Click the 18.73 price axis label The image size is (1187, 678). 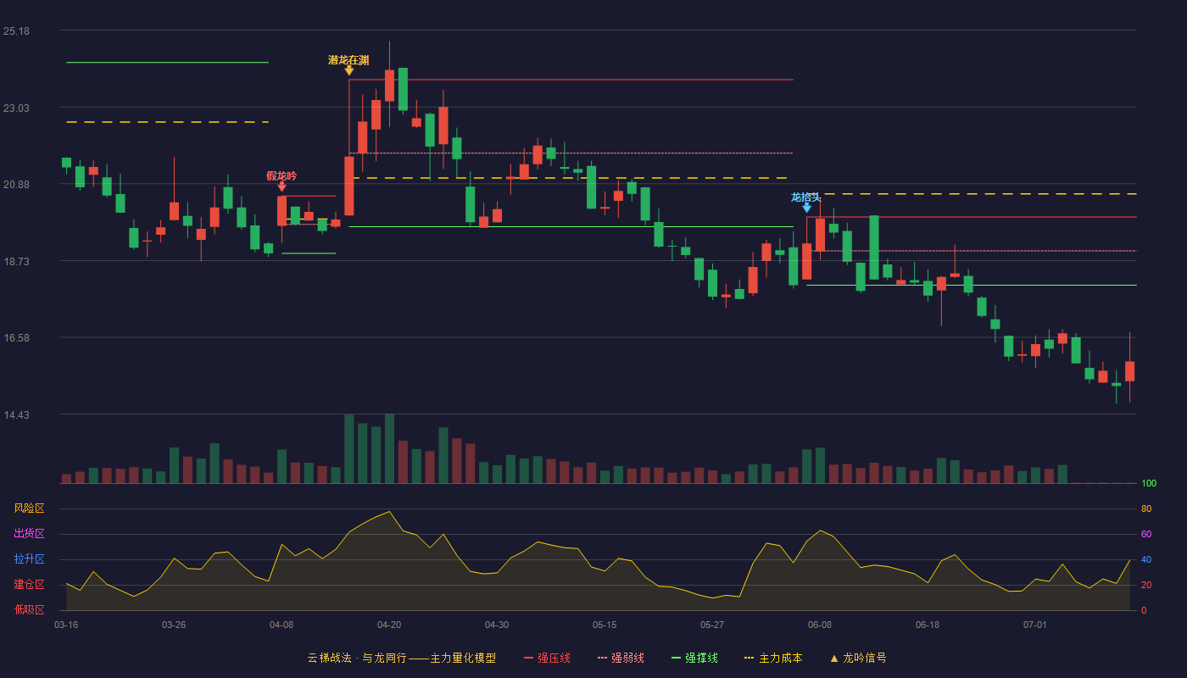click(16, 262)
